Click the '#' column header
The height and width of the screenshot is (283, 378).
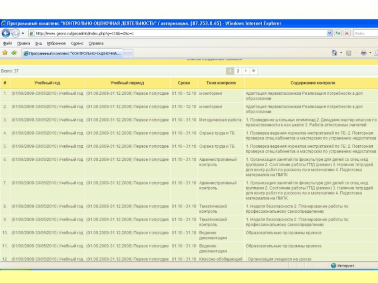(x=5, y=83)
